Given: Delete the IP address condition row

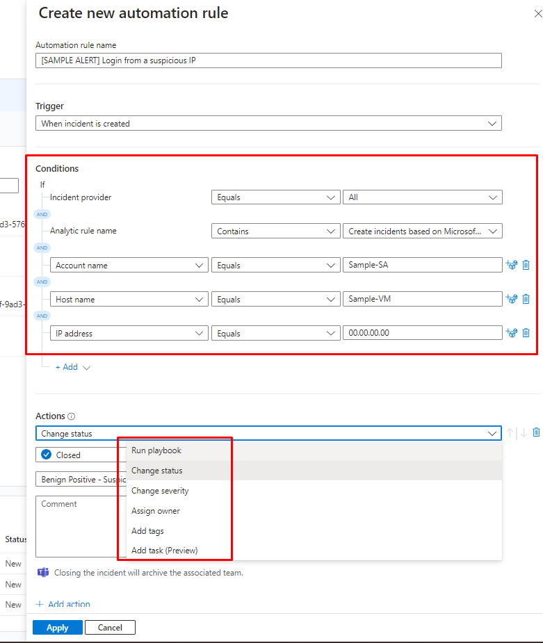Looking at the screenshot, I should 526,333.
